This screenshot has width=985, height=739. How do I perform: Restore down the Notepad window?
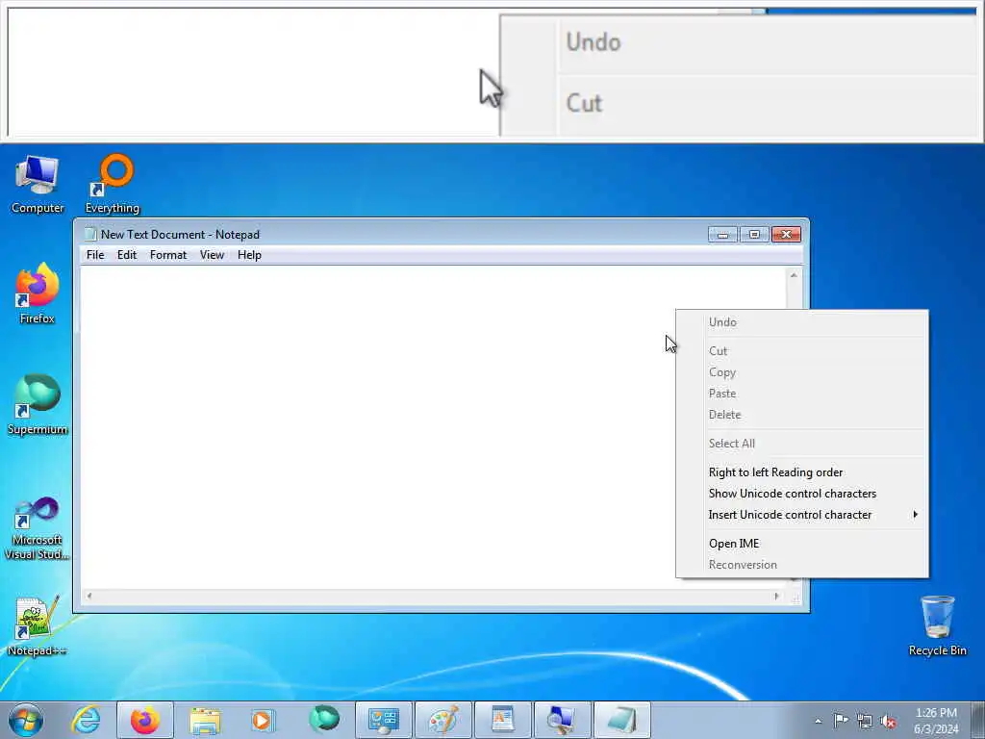tap(754, 235)
